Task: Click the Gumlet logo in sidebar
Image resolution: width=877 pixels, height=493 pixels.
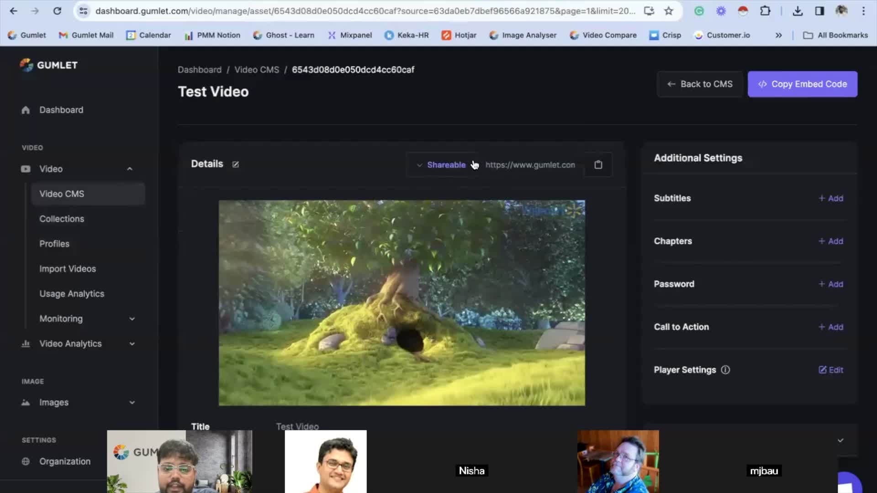Action: [49, 65]
